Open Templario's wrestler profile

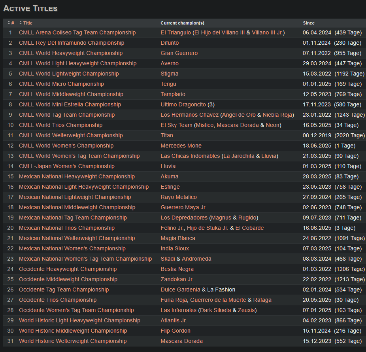coord(173,94)
